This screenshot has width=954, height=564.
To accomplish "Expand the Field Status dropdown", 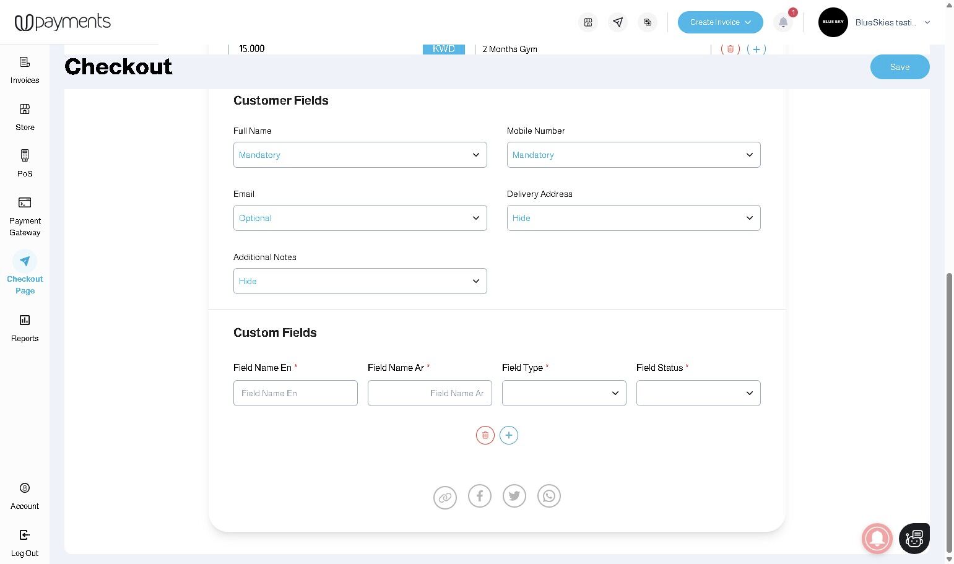I will coord(698,393).
